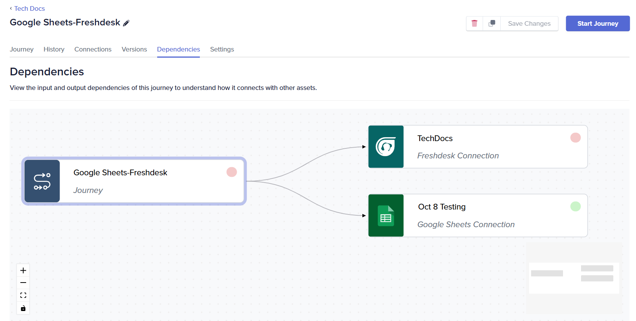
Task: Click the Save Changes button
Action: [x=529, y=23]
